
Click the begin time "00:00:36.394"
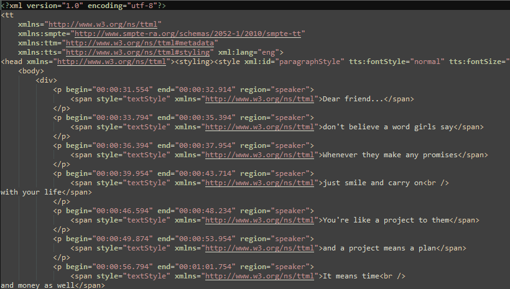pos(123,145)
